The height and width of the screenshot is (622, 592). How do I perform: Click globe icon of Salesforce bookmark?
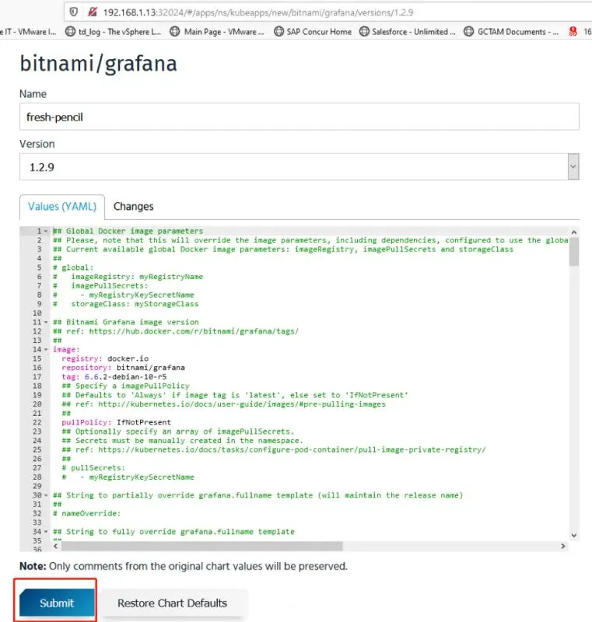click(364, 31)
